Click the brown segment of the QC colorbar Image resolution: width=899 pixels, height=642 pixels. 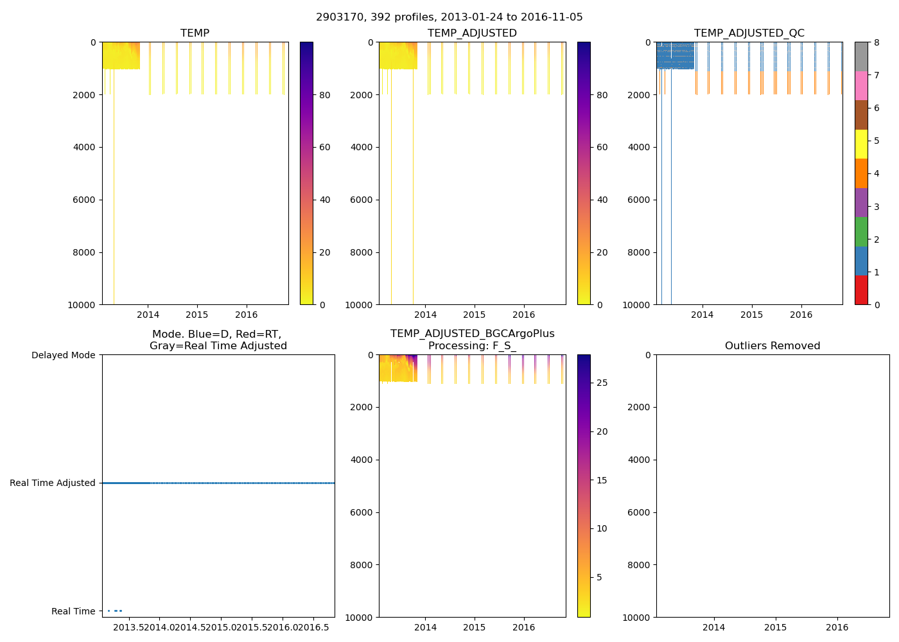pos(861,115)
